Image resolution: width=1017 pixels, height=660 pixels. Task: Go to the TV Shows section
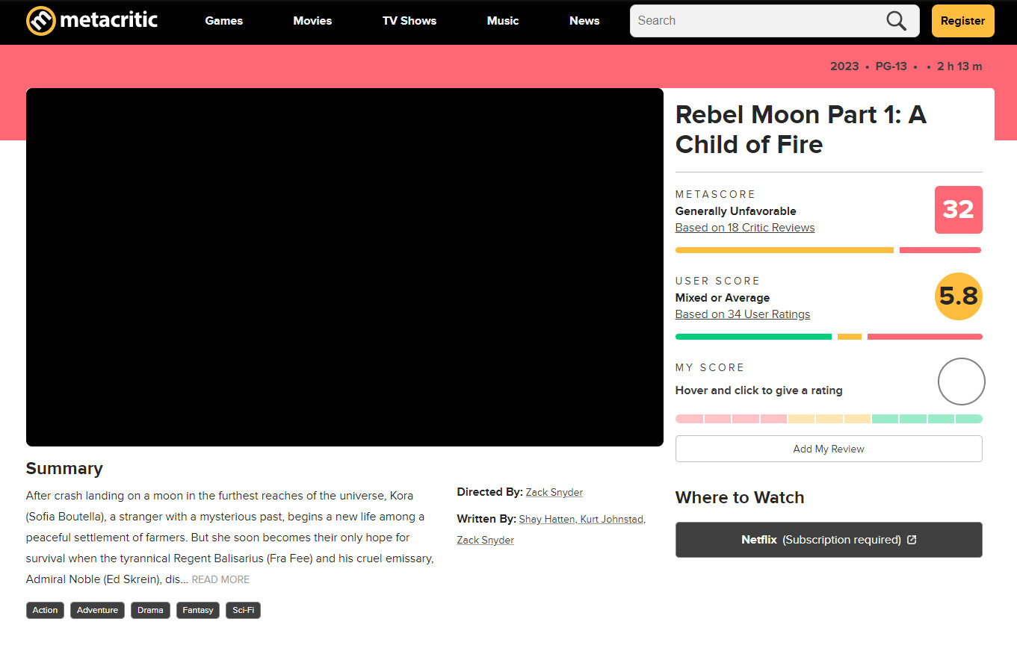pos(409,21)
